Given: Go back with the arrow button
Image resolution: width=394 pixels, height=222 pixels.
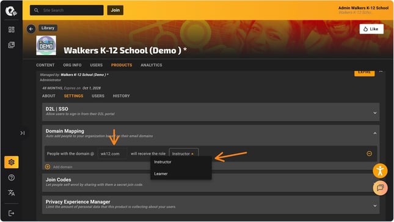Looking at the screenshot, I should [x=31, y=29].
